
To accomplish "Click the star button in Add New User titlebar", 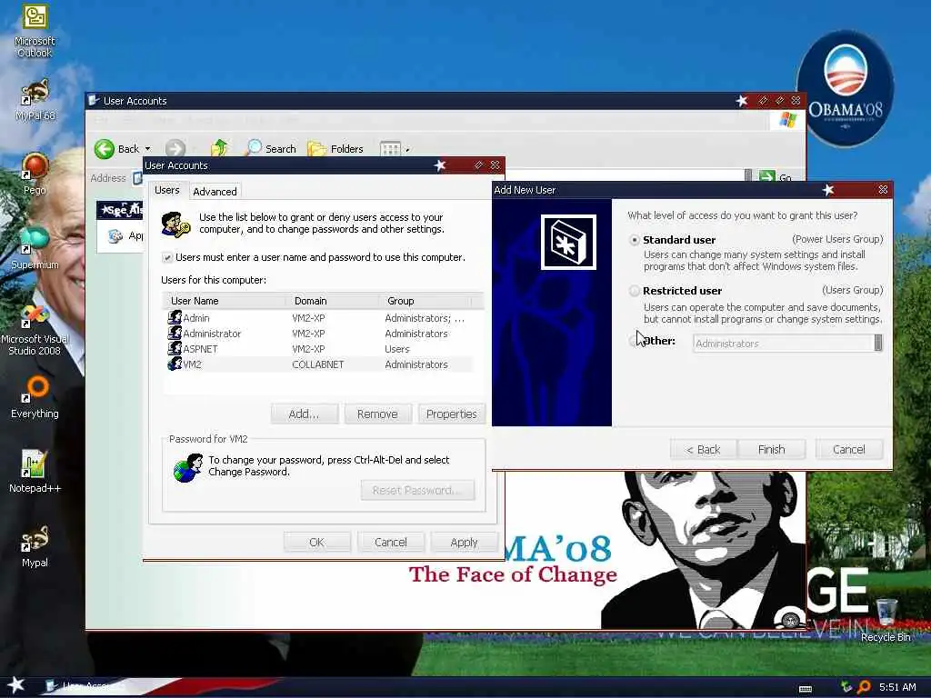I will point(828,190).
